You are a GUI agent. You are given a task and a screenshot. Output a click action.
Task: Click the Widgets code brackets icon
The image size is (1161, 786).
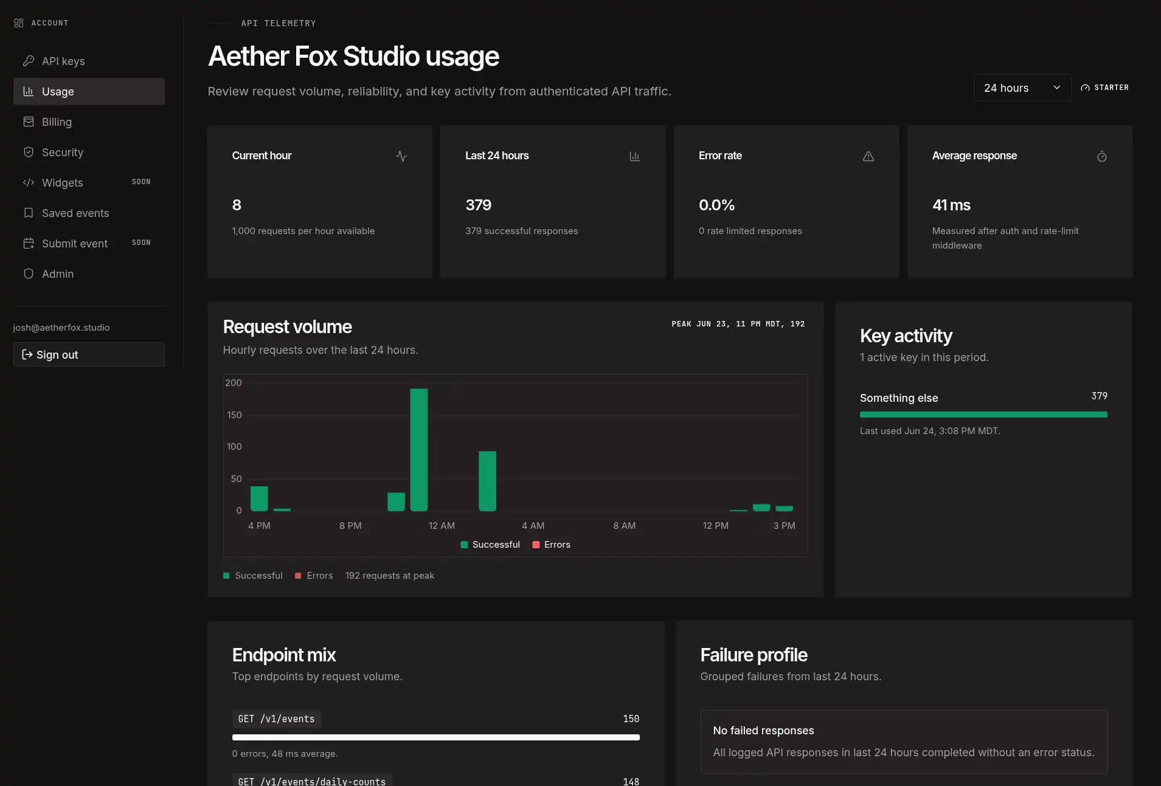(28, 182)
